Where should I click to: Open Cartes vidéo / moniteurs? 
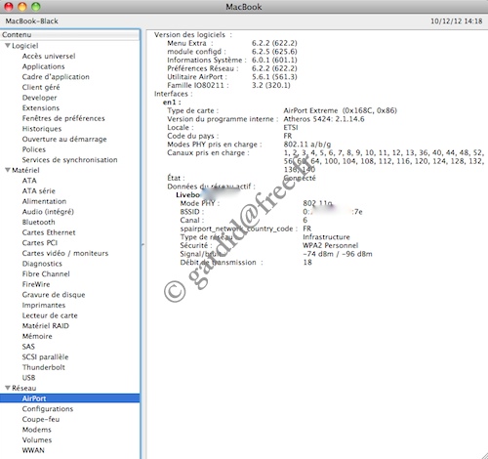65,253
